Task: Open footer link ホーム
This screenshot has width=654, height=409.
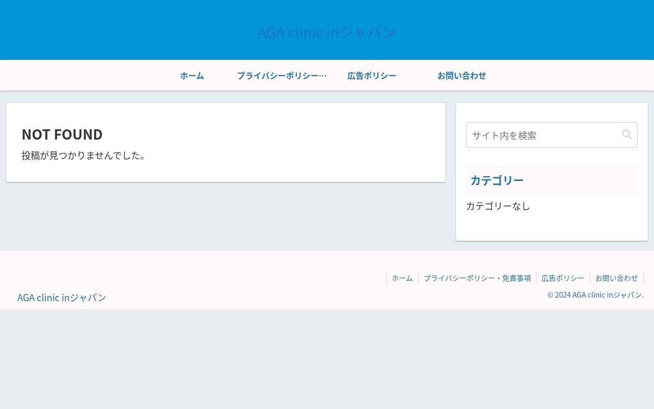Action: click(x=402, y=278)
